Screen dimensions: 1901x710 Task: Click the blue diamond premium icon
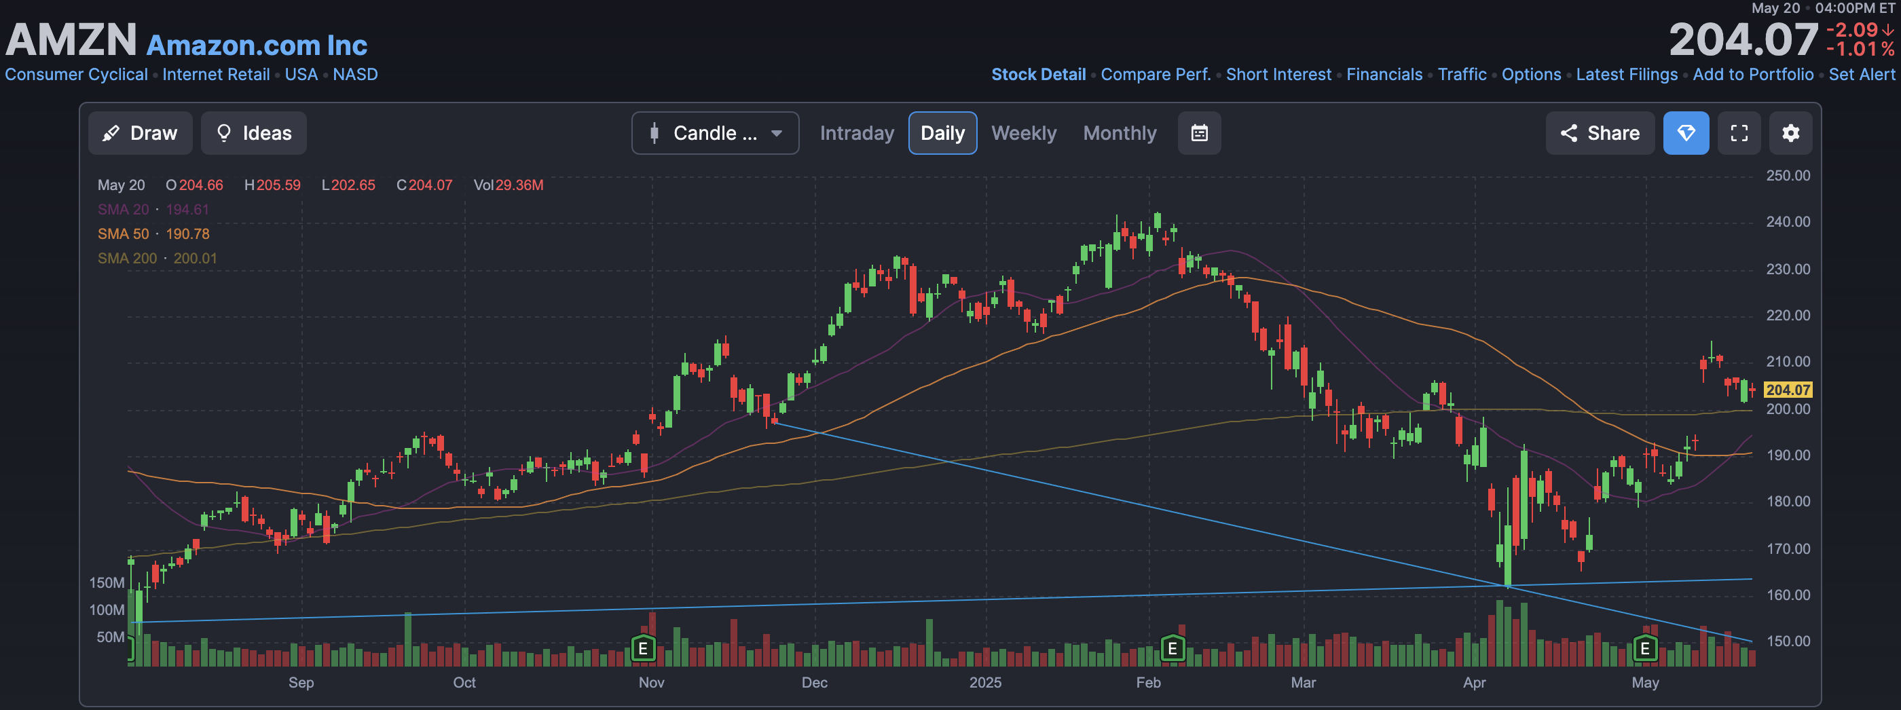point(1686,133)
